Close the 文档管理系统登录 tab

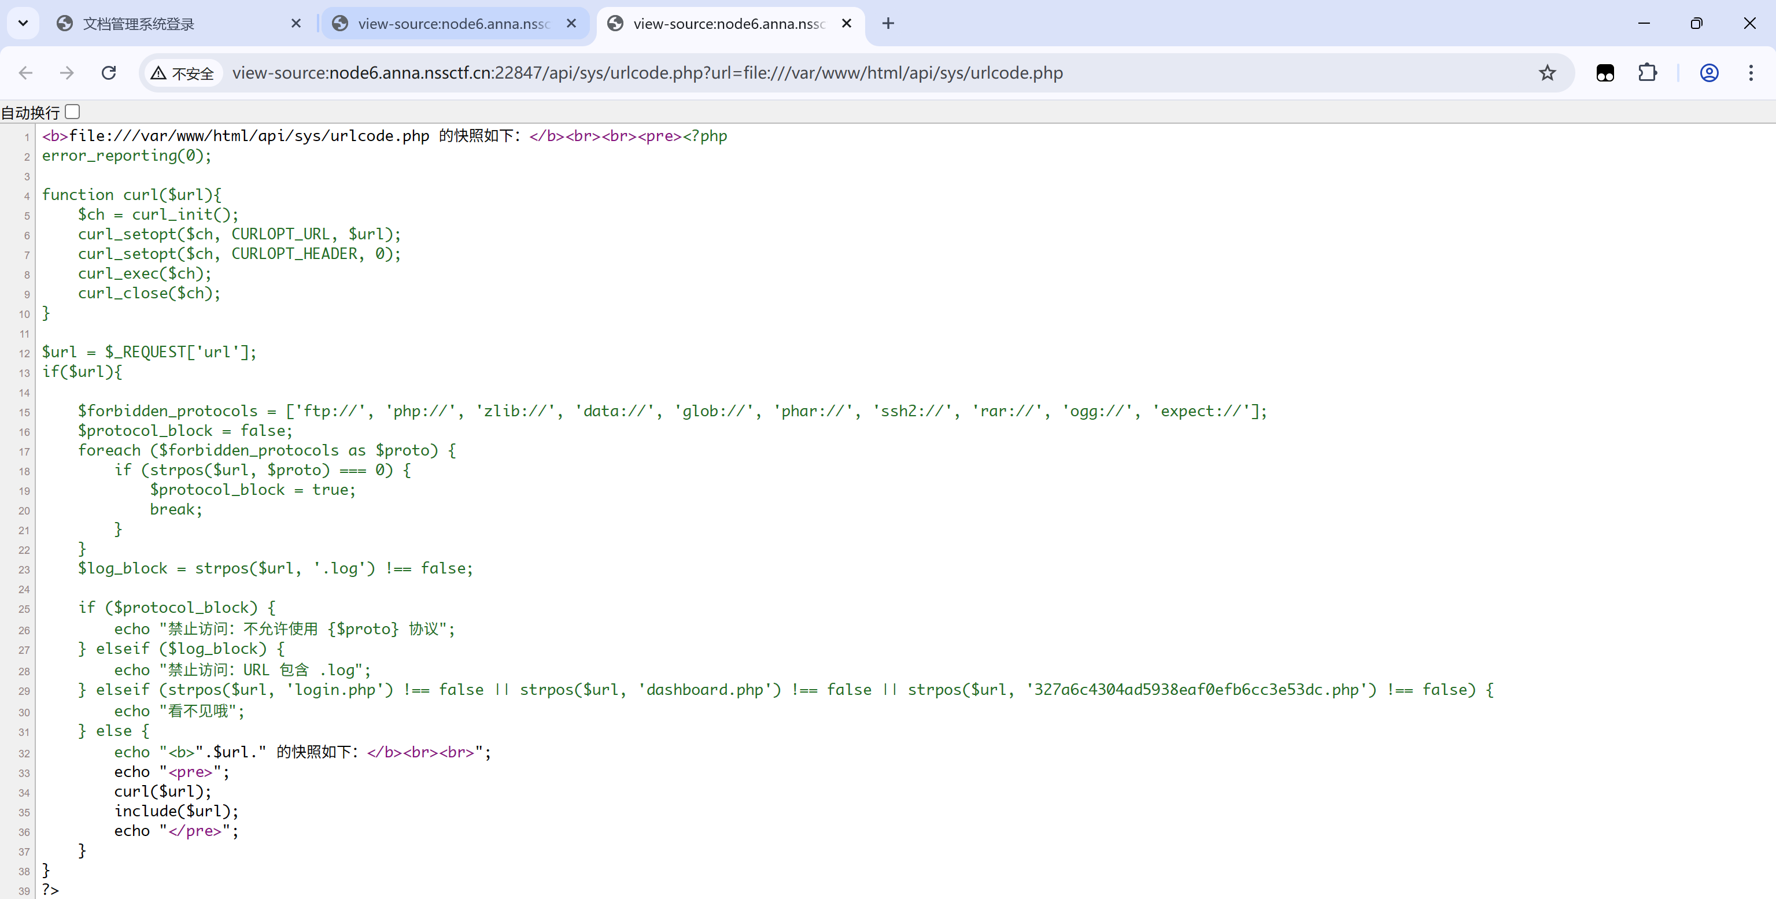(296, 24)
